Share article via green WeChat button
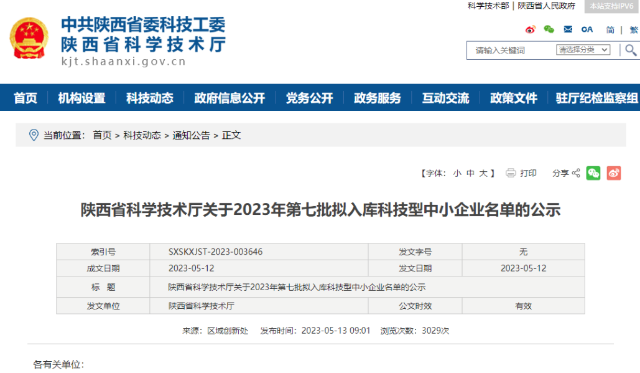 (593, 173)
